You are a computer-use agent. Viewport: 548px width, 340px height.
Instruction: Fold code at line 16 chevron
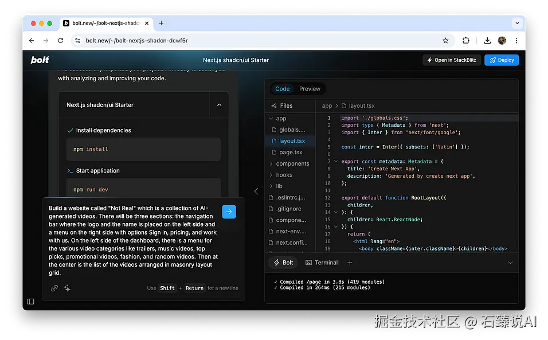tap(336, 227)
